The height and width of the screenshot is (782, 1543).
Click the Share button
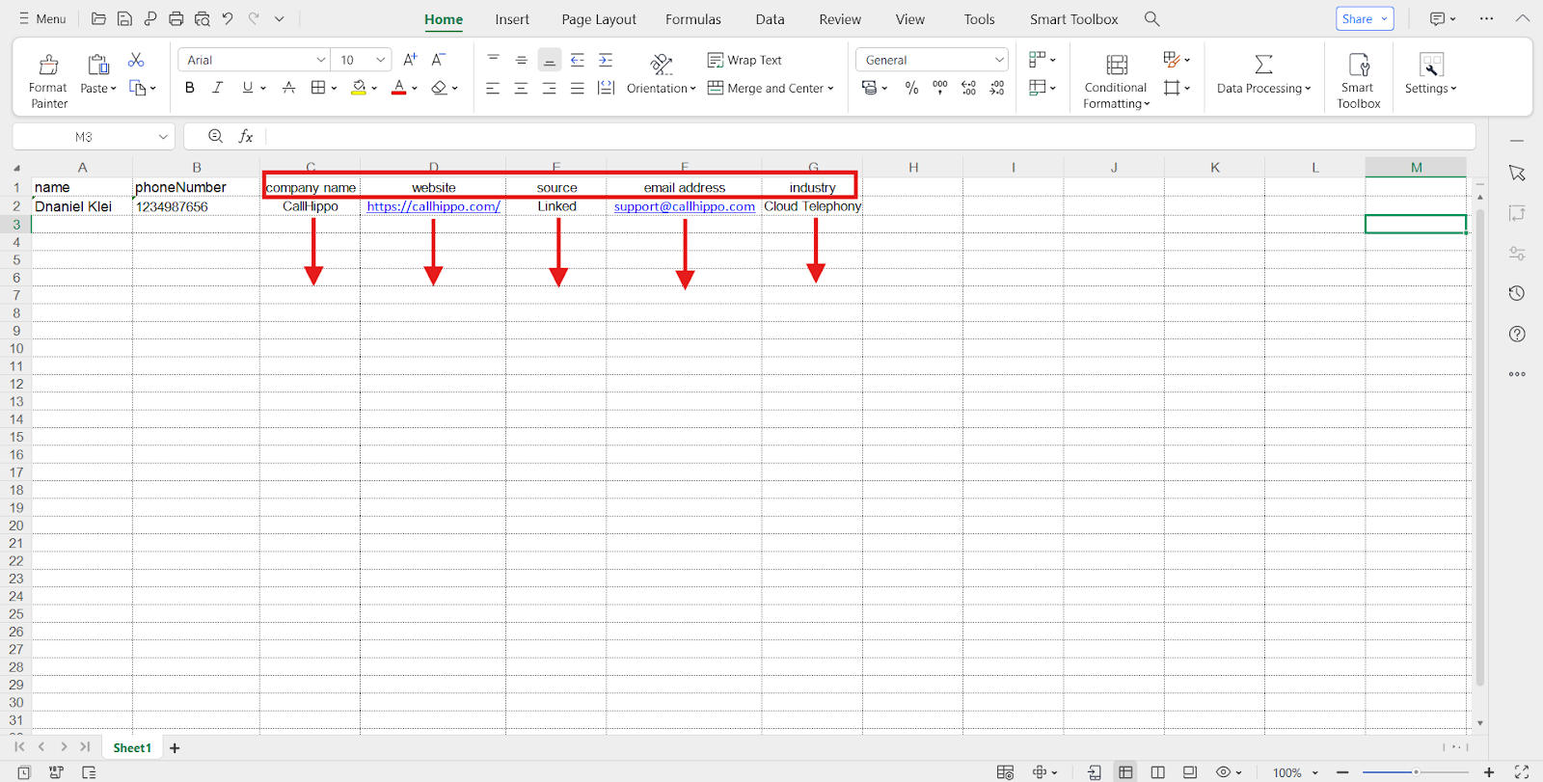[1365, 18]
